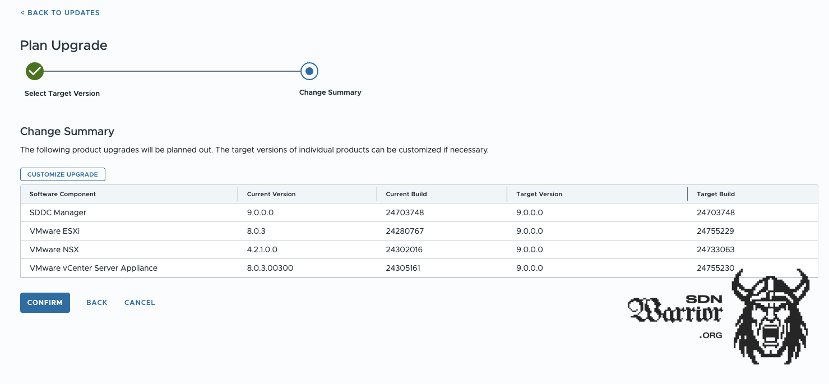829x384 pixels.
Task: Click the blue Change Summary step circle
Action: (x=309, y=71)
